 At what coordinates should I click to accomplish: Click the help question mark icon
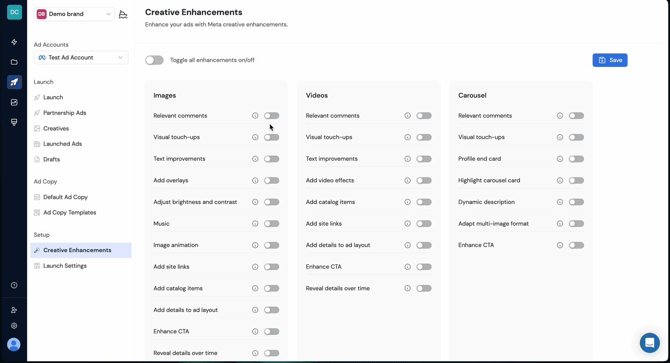[x=14, y=285]
